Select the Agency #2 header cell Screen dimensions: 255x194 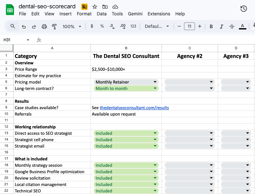(x=189, y=56)
